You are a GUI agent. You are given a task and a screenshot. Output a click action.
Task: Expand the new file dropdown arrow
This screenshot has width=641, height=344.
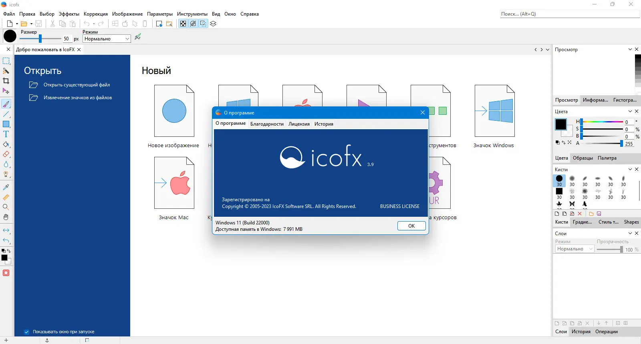[17, 24]
